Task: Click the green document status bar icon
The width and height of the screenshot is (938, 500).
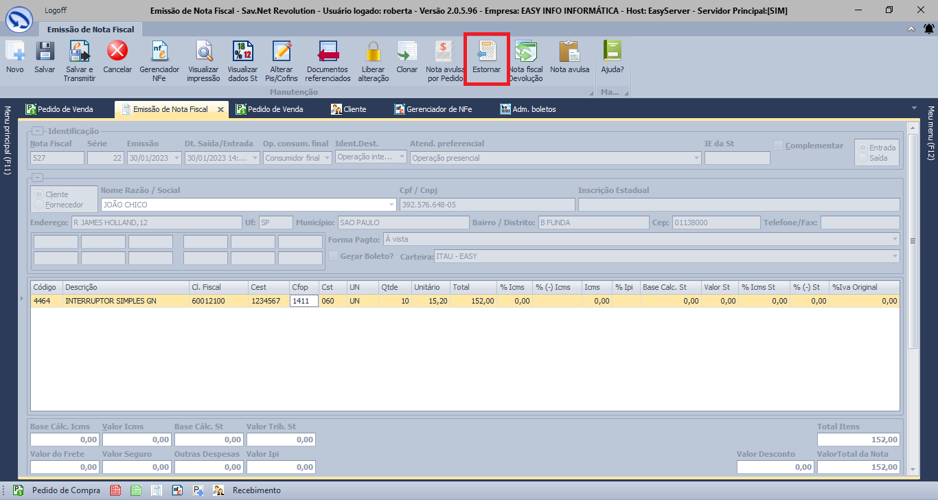Action: click(x=136, y=490)
